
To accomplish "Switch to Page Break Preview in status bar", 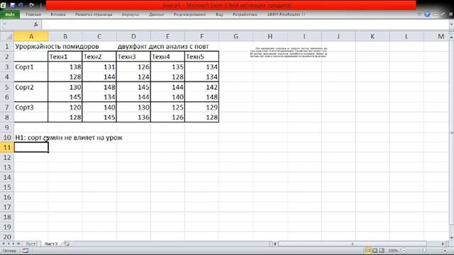I will click(x=382, y=251).
